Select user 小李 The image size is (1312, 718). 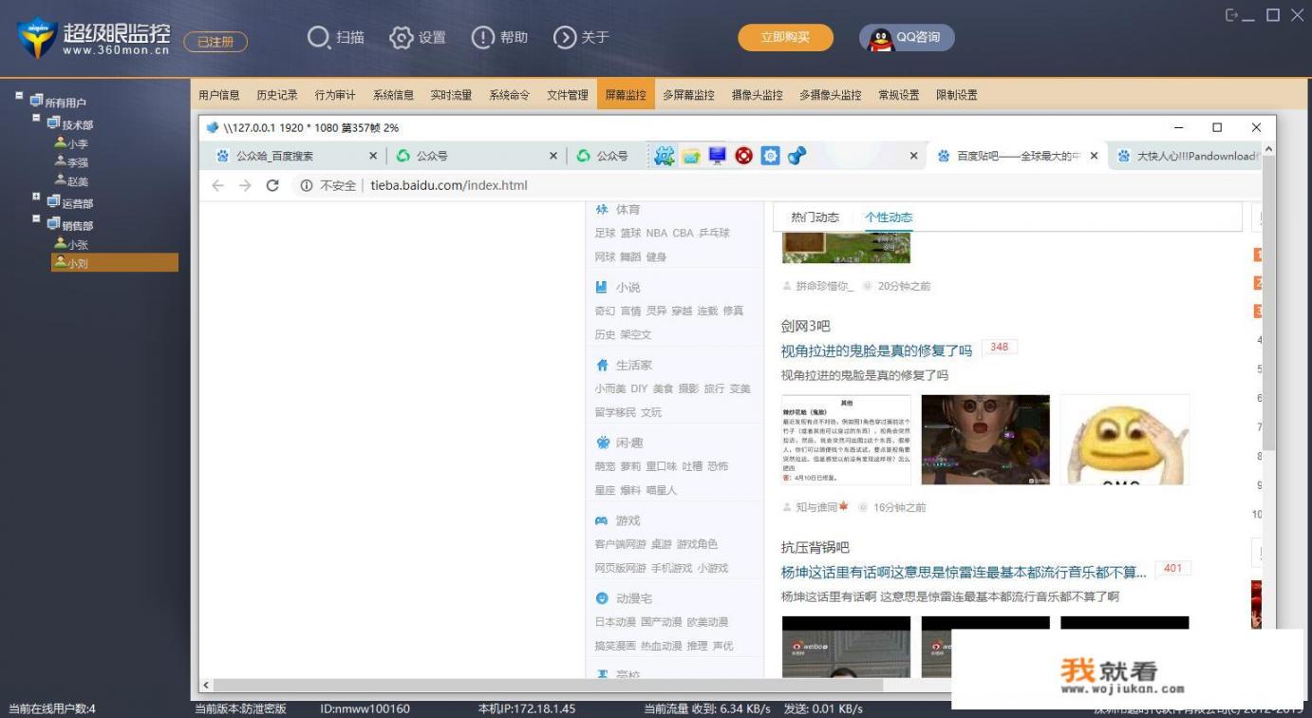[x=71, y=144]
